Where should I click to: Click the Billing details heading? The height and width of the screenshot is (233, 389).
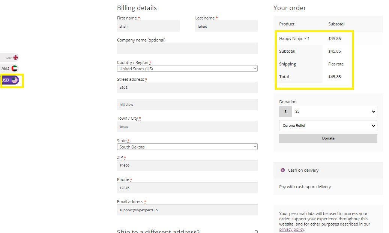[137, 8]
